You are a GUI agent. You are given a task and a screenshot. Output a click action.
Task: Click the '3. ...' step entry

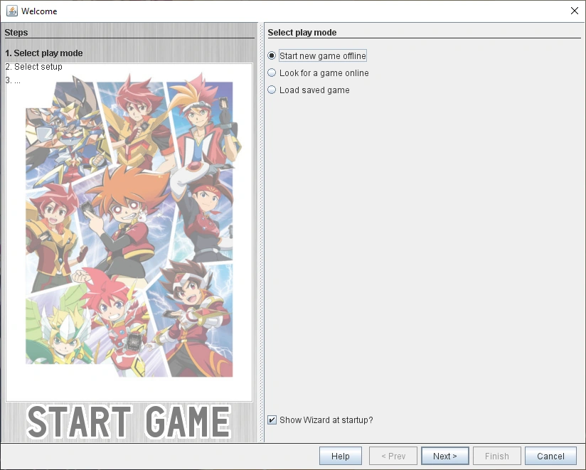pyautogui.click(x=13, y=80)
